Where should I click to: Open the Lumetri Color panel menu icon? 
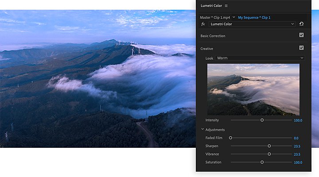point(226,6)
